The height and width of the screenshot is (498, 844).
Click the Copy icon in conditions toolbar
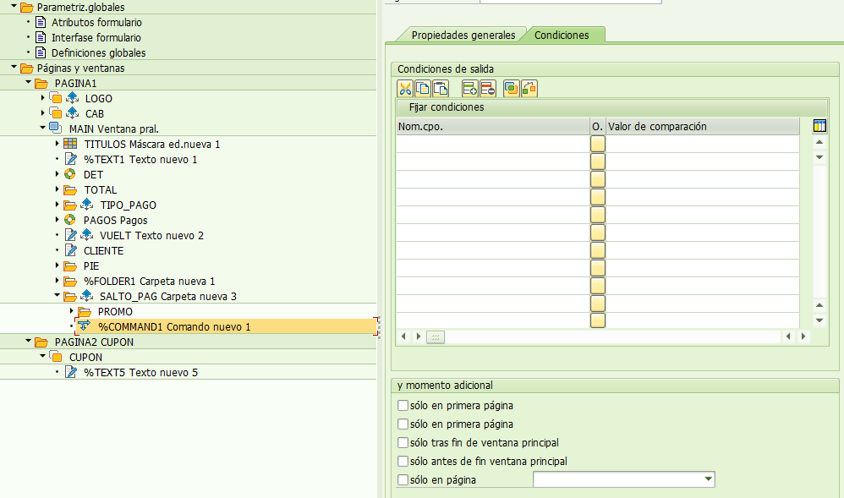click(423, 88)
